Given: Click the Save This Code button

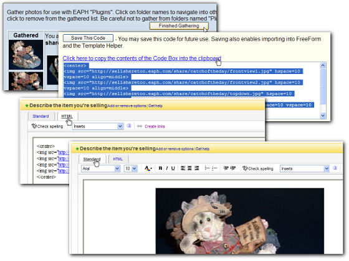Looking at the screenshot, I should coord(88,38).
